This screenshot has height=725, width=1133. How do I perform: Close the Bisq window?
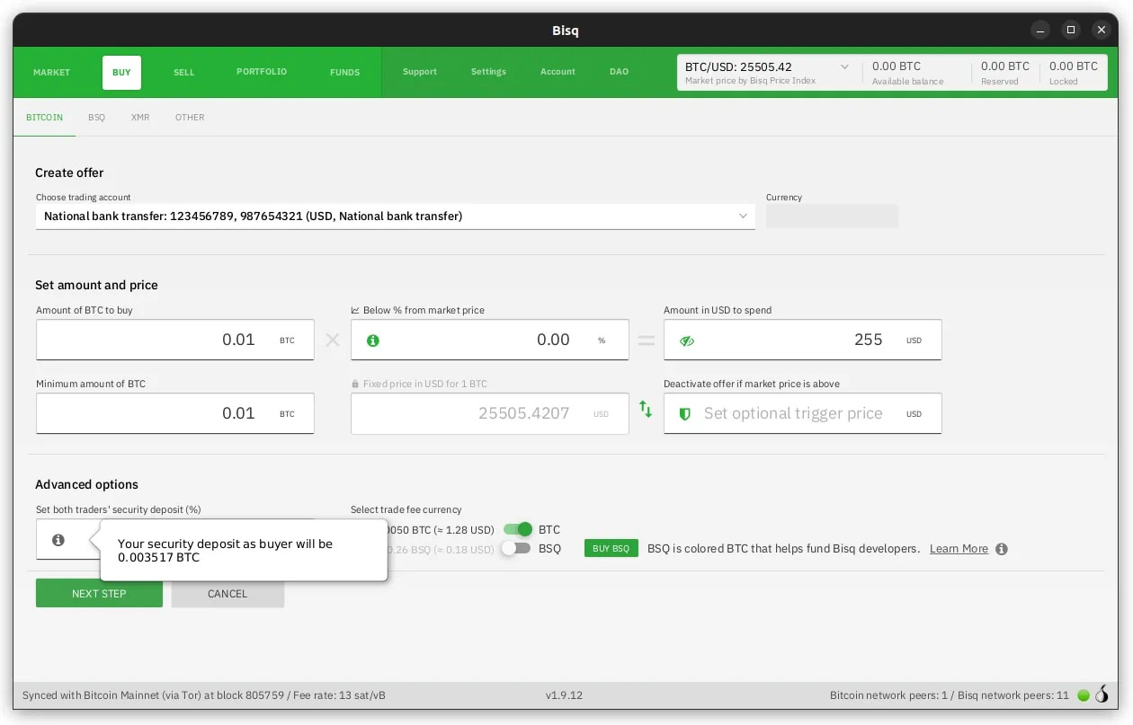(1102, 30)
